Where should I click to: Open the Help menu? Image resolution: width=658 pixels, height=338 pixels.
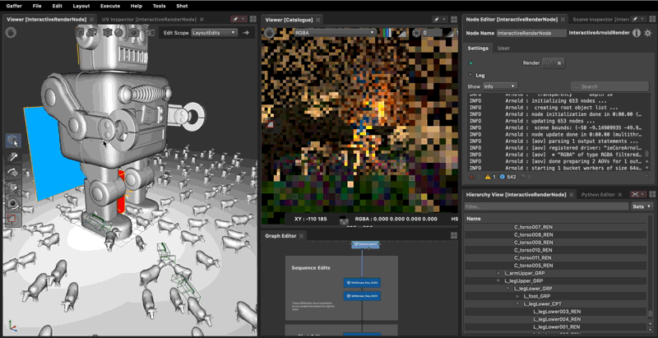pos(137,6)
